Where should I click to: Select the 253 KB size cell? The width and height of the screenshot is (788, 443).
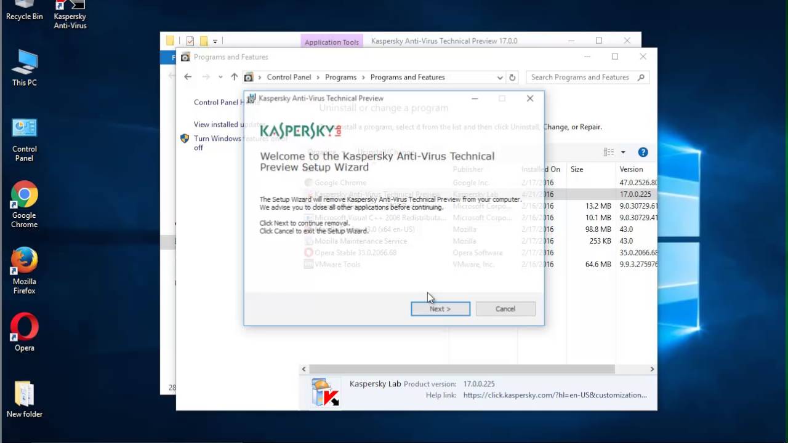click(600, 241)
